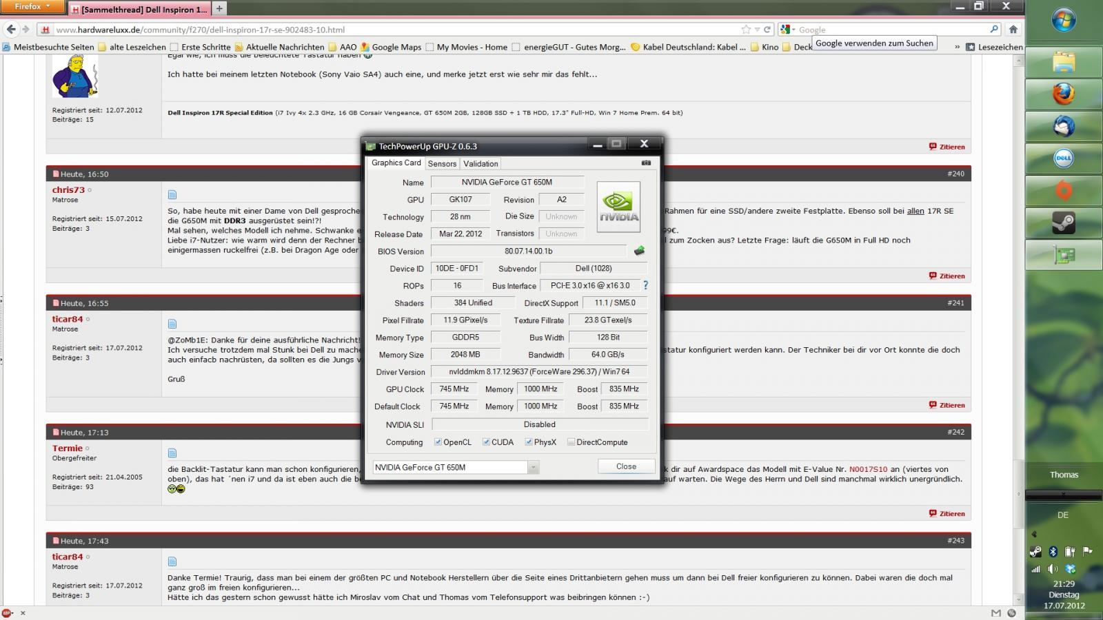This screenshot has height=620, width=1103.
Task: Click the page reload icon in the address bar
Action: pyautogui.click(x=767, y=30)
